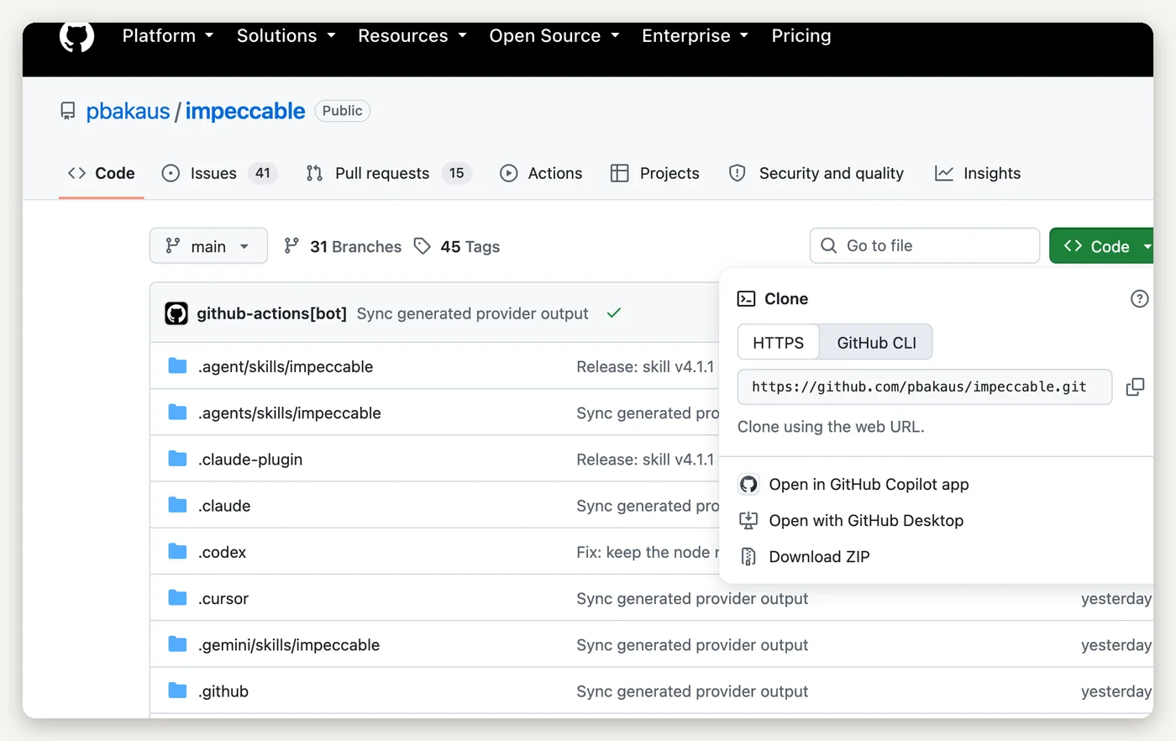1176x741 pixels.
Task: Click the repository icon beside pbakaus
Action: click(x=68, y=111)
